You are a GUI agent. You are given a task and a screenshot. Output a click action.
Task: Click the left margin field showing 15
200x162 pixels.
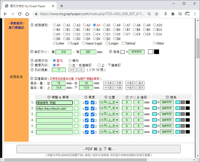pyautogui.click(x=59, y=83)
